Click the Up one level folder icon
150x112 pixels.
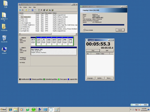26,10
